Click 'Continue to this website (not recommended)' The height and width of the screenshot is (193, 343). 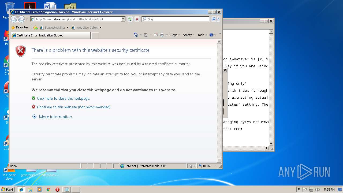(x=74, y=107)
